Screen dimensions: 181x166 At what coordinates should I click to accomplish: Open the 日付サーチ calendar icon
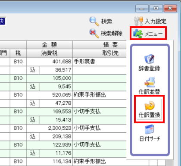(x=150, y=129)
